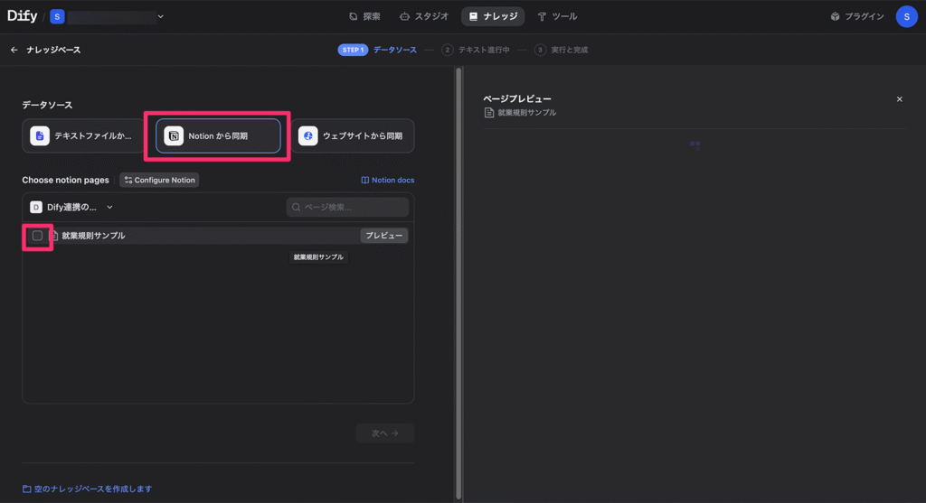Click the blue S workspace icon
The image size is (926, 503).
point(58,16)
